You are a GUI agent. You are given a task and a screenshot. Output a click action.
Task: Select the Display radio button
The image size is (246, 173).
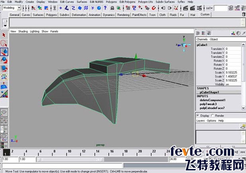click(x=198, y=115)
